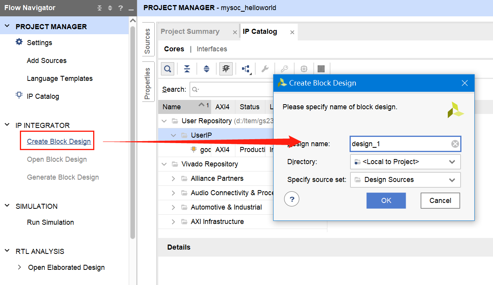Toggle the hide-incompatible IP filter button
This screenshot has height=285, width=493.
coord(226,69)
